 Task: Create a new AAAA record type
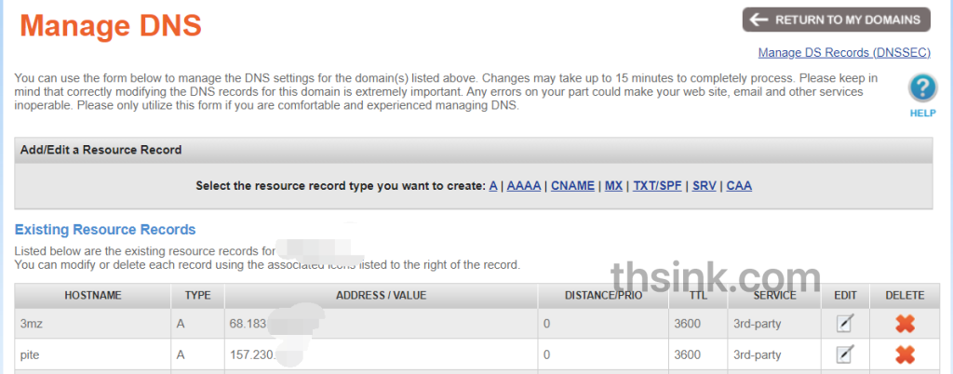pyautogui.click(x=523, y=186)
